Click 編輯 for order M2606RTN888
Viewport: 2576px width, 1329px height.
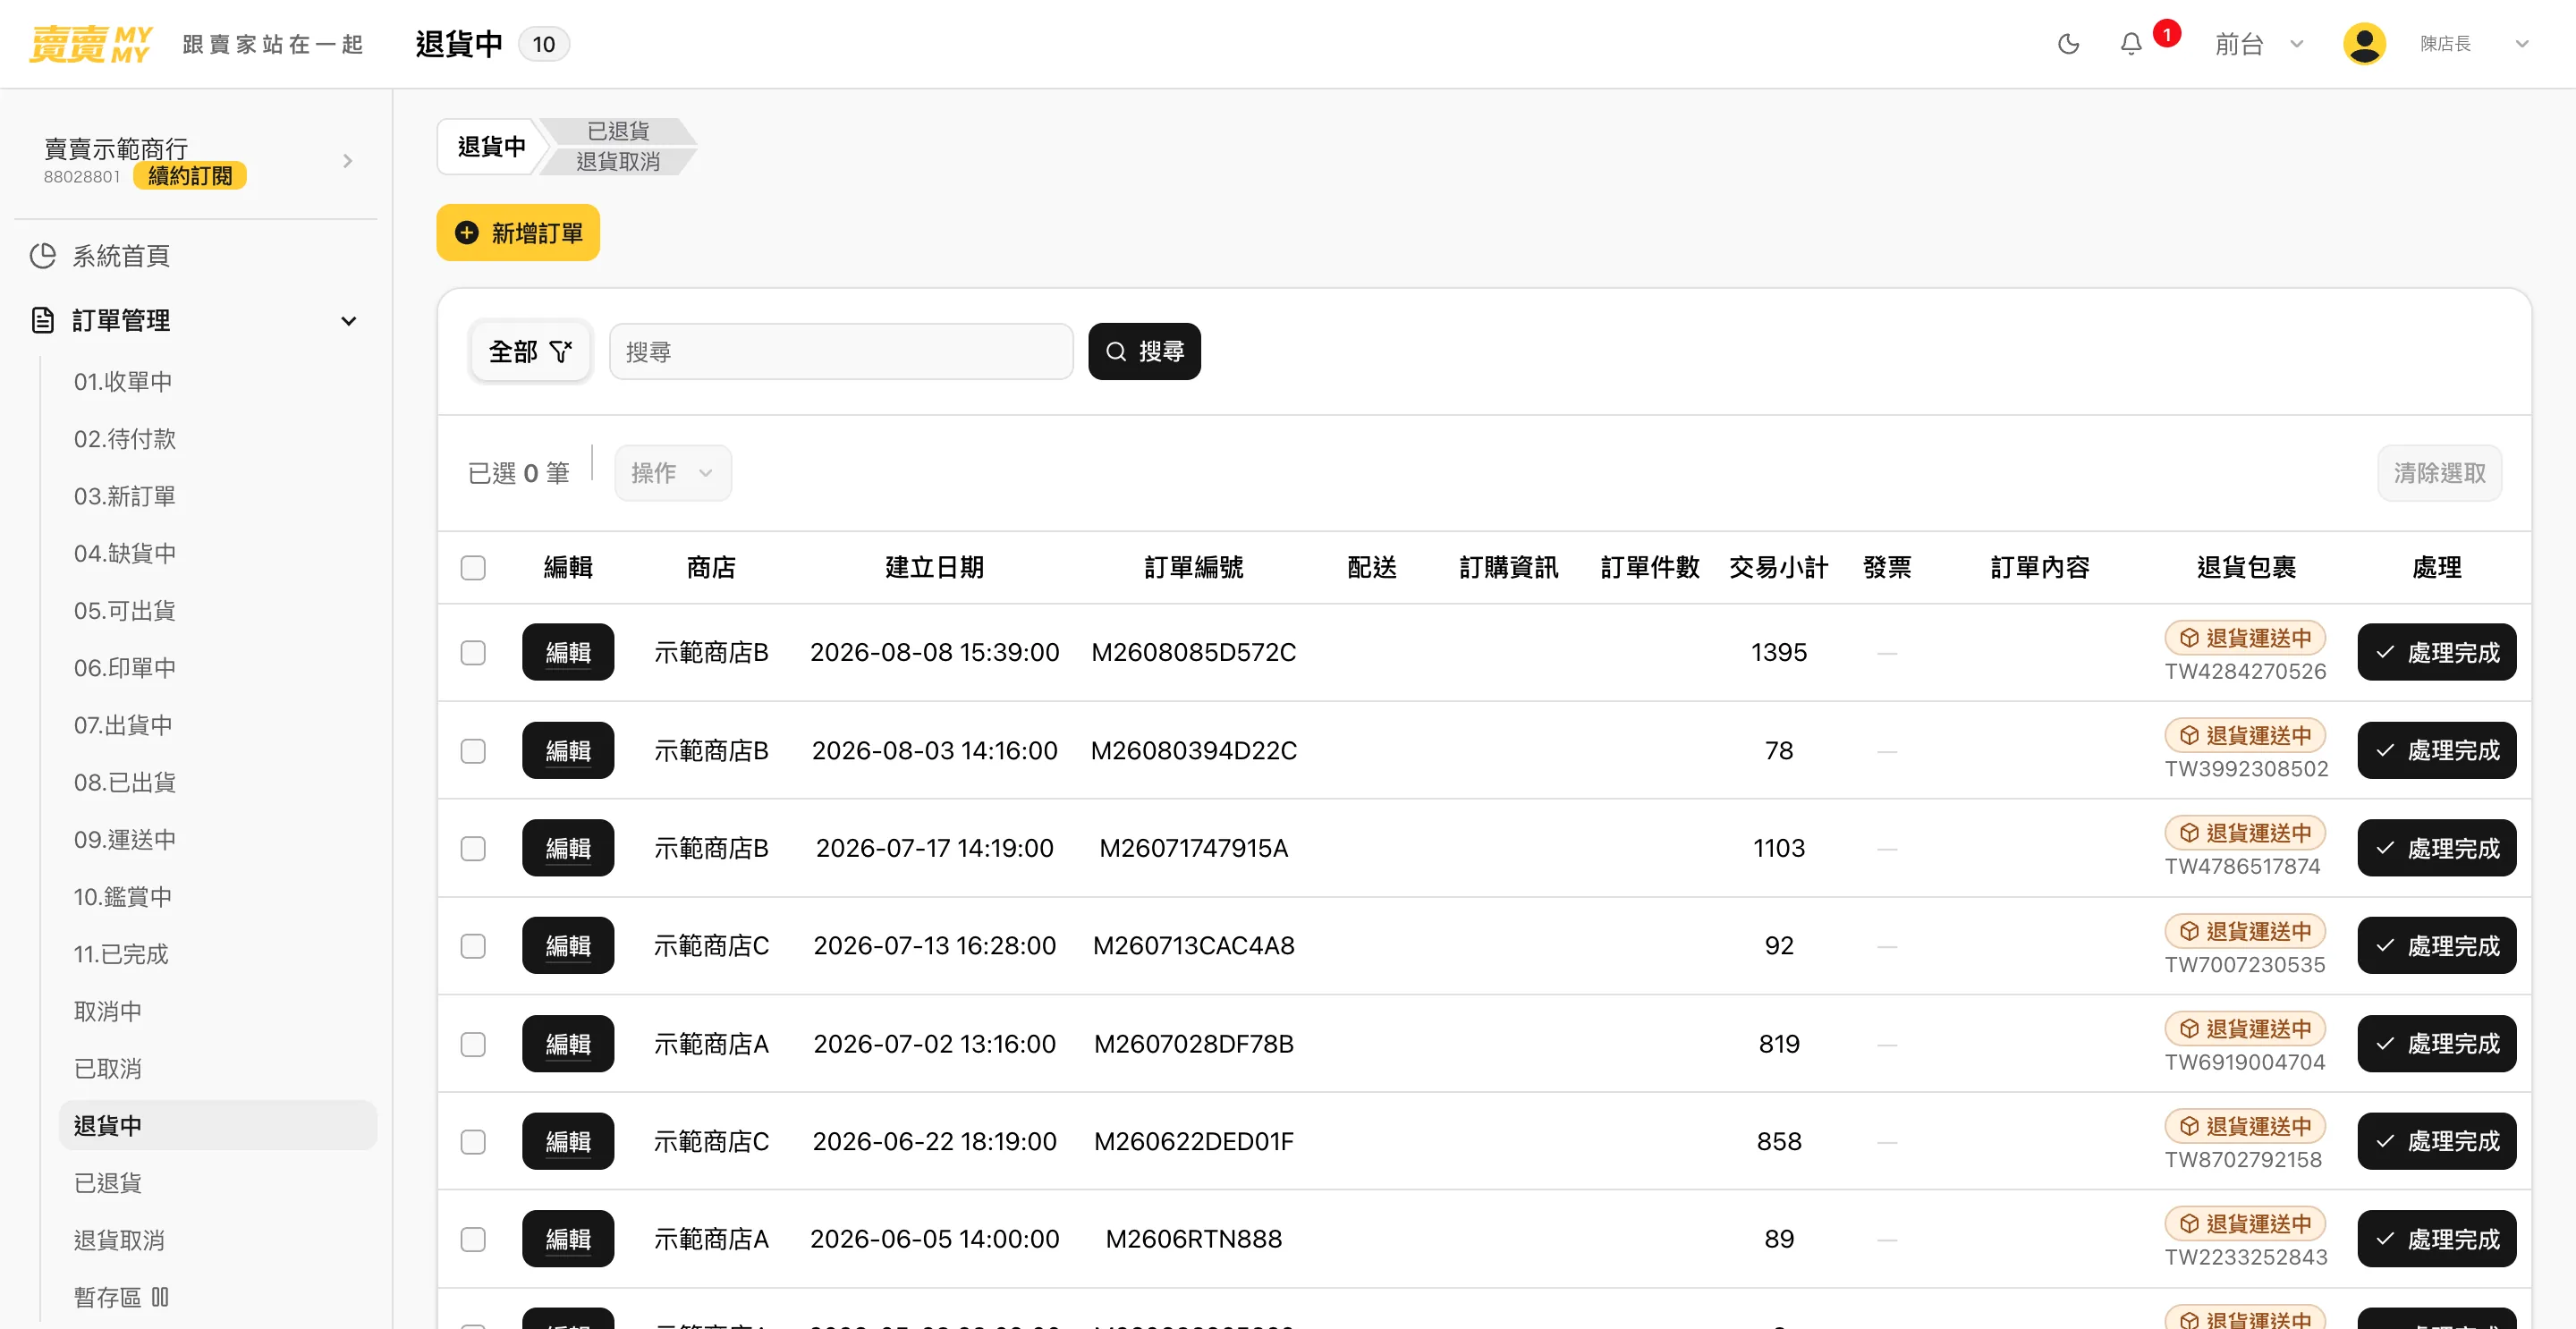568,1238
